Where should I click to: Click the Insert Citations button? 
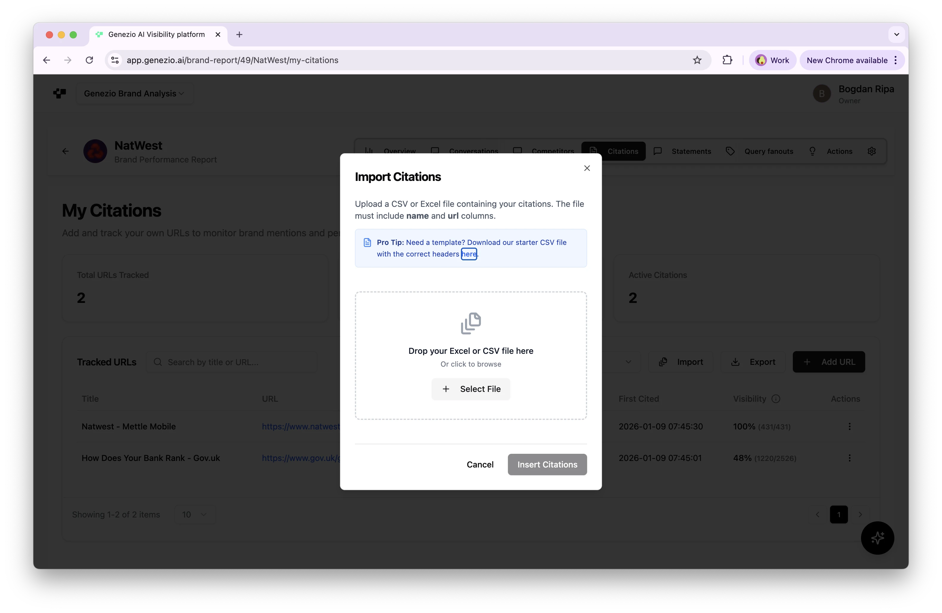pyautogui.click(x=547, y=464)
